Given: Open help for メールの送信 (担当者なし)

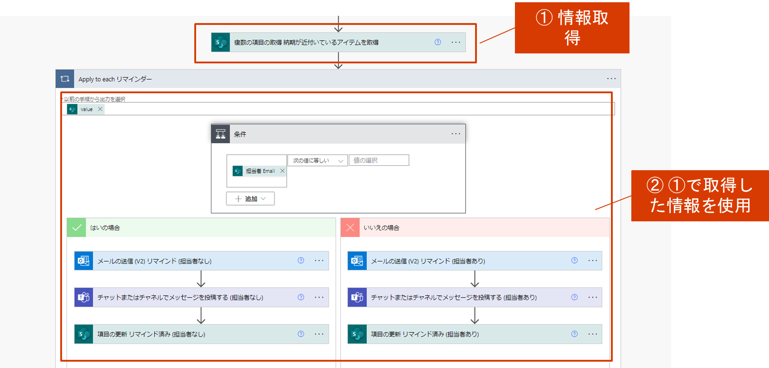Looking at the screenshot, I should pos(301,260).
